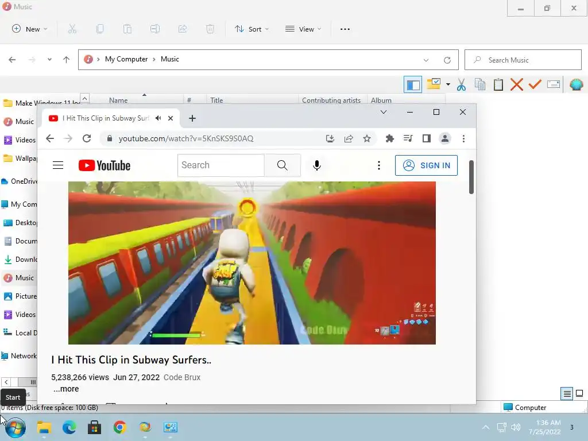Image resolution: width=588 pixels, height=441 pixels.
Task: Open Chrome media controls icon
Action: pos(408,139)
